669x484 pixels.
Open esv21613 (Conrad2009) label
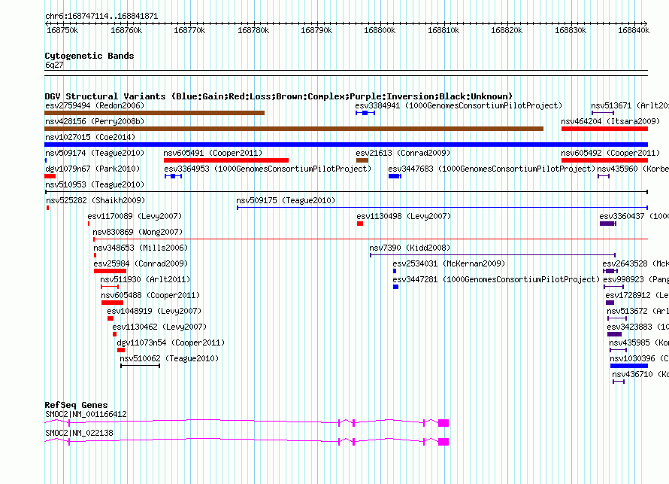(x=403, y=153)
